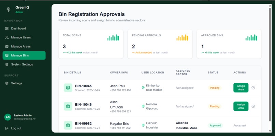Screen dimensions: 275x136
Task: Click the scrollbar down arrow
Action: (x=270, y=131)
